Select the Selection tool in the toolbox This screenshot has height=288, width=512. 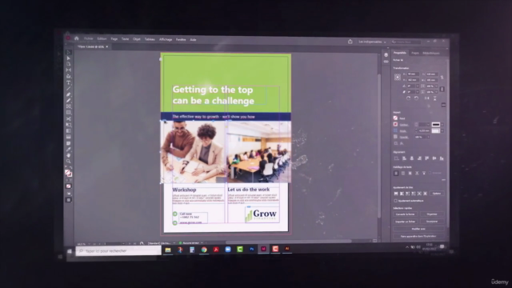pos(69,52)
